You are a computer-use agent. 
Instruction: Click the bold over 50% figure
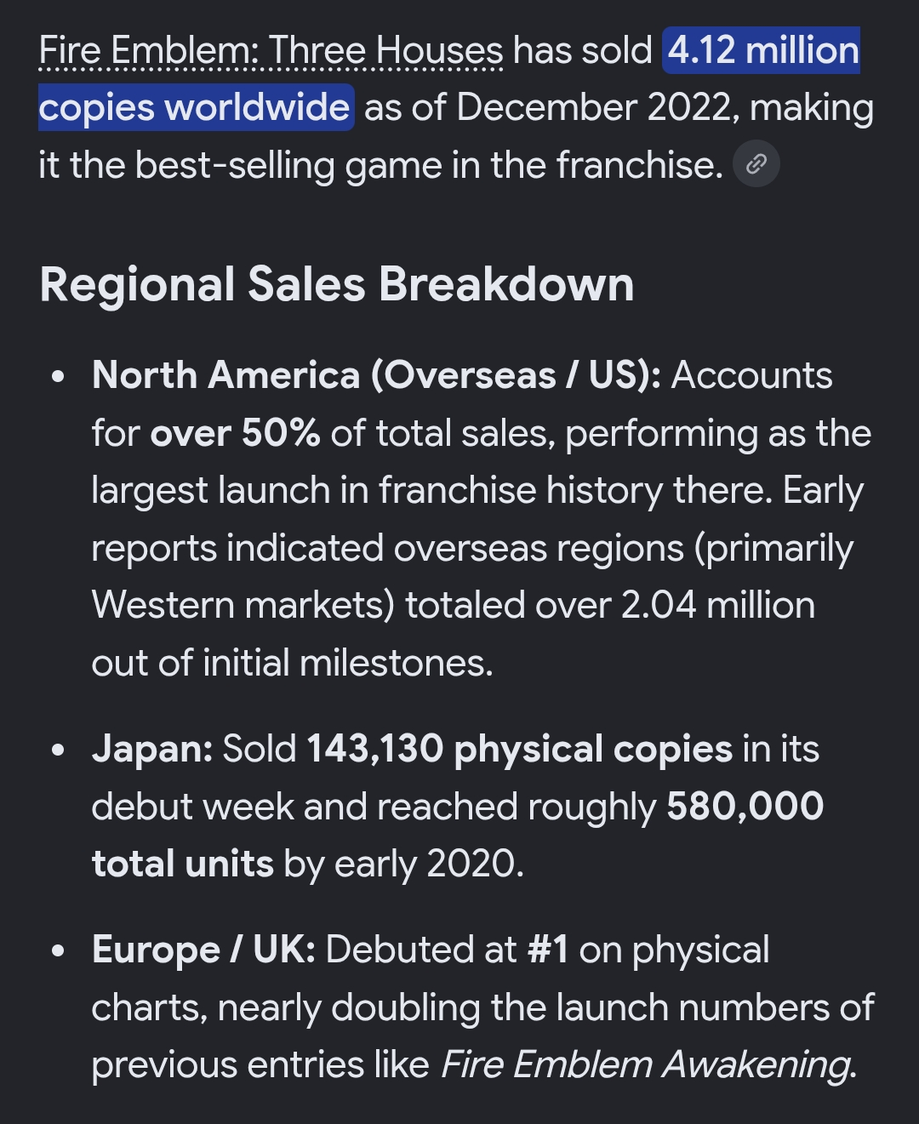click(235, 433)
